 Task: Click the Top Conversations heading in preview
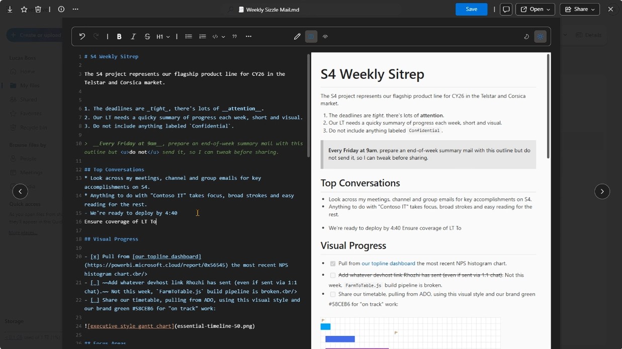[x=360, y=183]
